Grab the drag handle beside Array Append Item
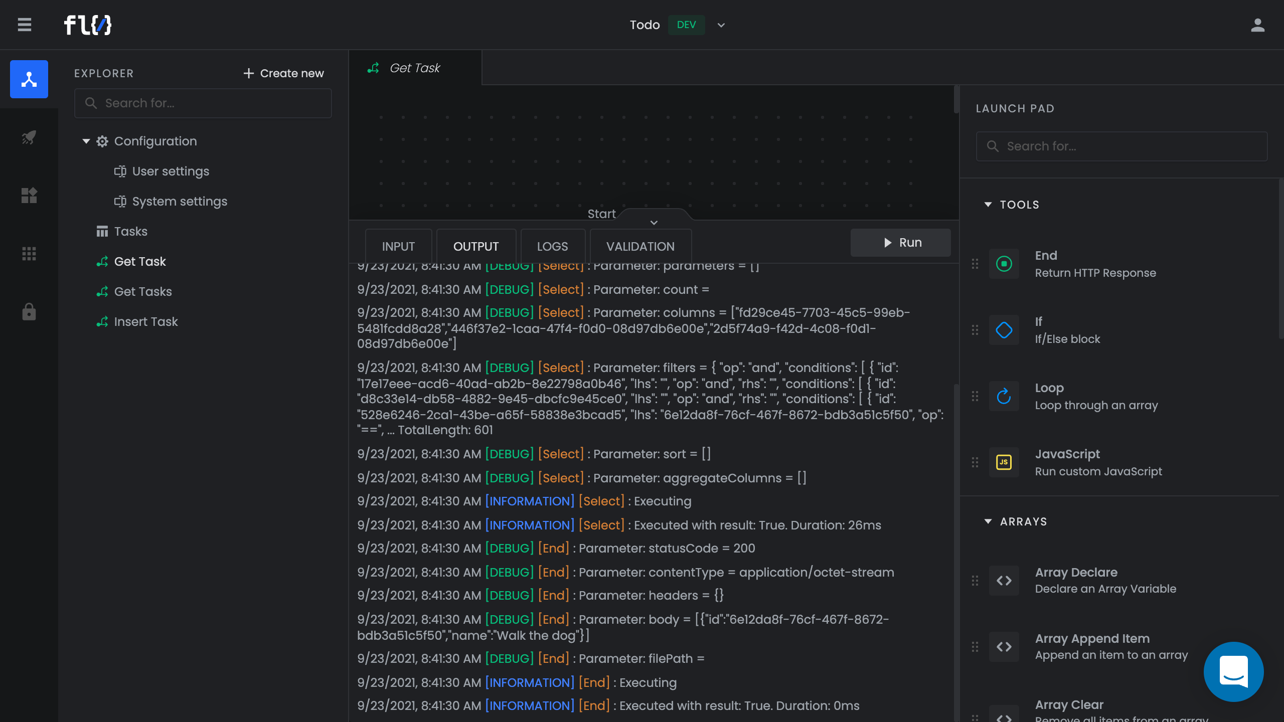This screenshot has width=1284, height=722. pyautogui.click(x=975, y=647)
